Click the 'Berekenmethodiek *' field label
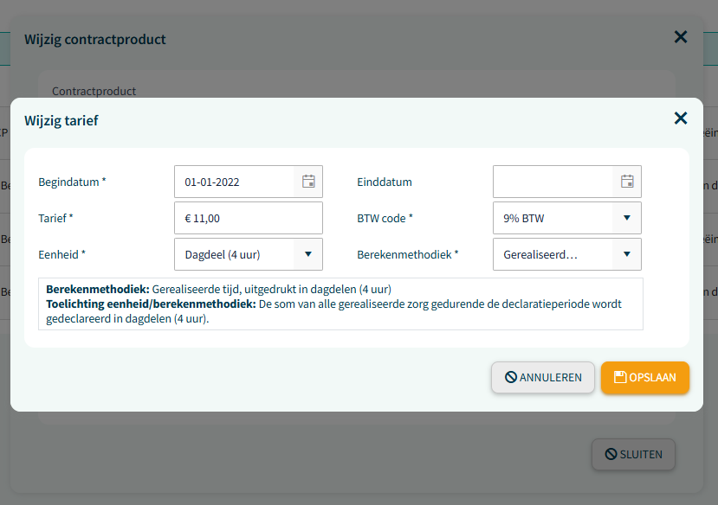718x505 pixels. [x=408, y=254]
